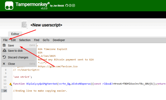Open the GoTo menu

click(46, 40)
